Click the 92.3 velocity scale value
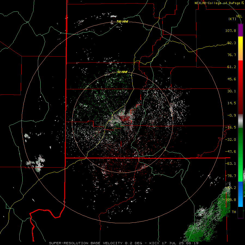245x245 pixels. (x=232, y=43)
